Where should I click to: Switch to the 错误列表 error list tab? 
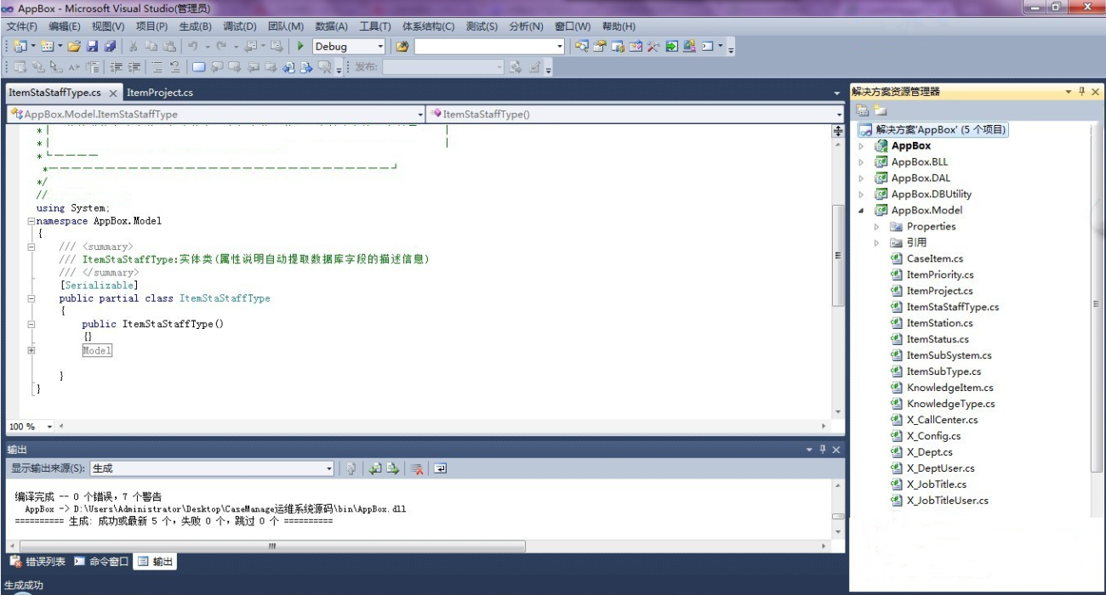37,562
